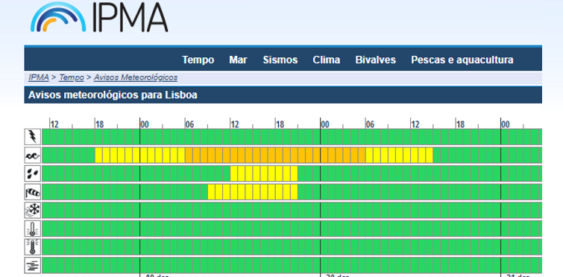Screen dimensions: 563x277
Task: Click the last yellow cell in waves row
Action: [x=429, y=155]
